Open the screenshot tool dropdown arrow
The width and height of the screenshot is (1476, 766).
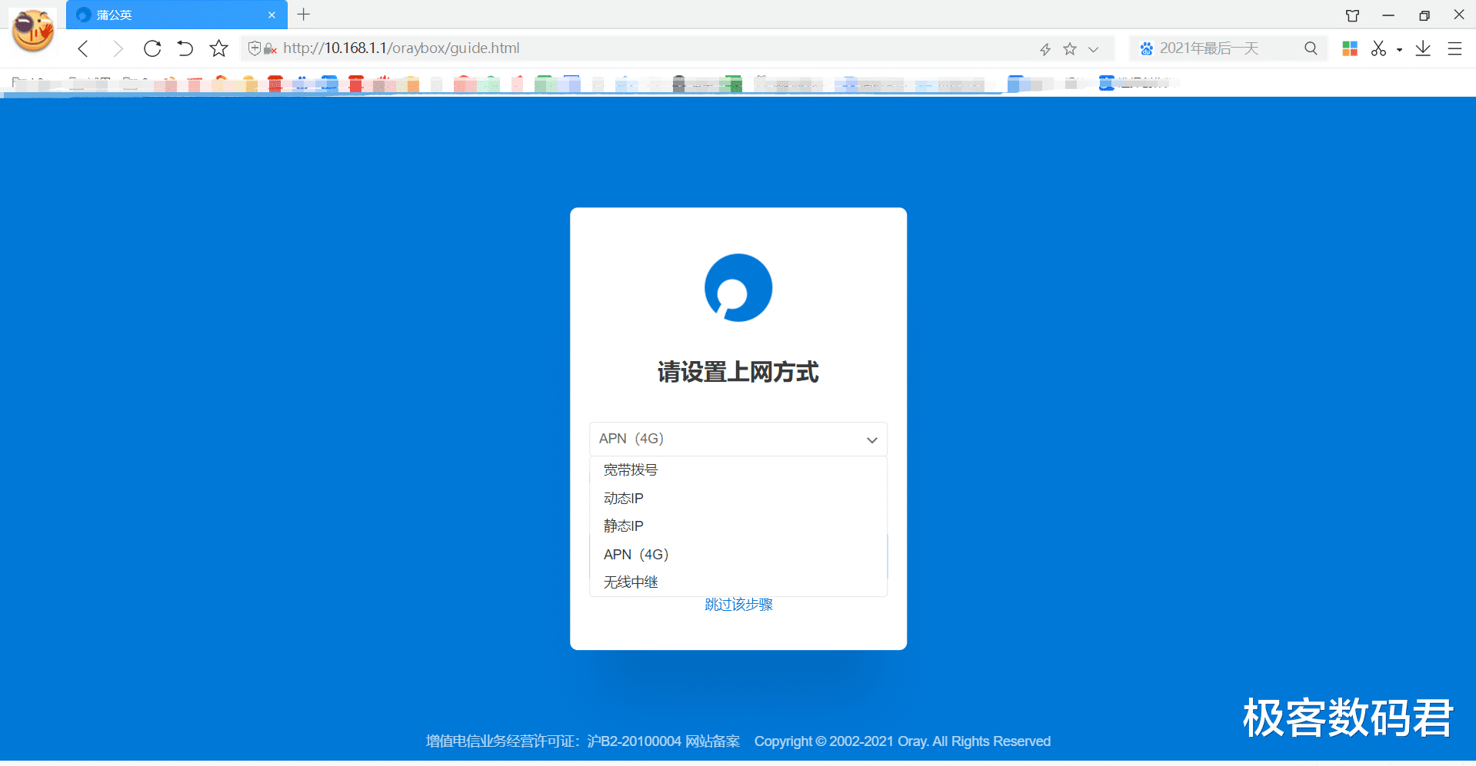click(x=1399, y=50)
